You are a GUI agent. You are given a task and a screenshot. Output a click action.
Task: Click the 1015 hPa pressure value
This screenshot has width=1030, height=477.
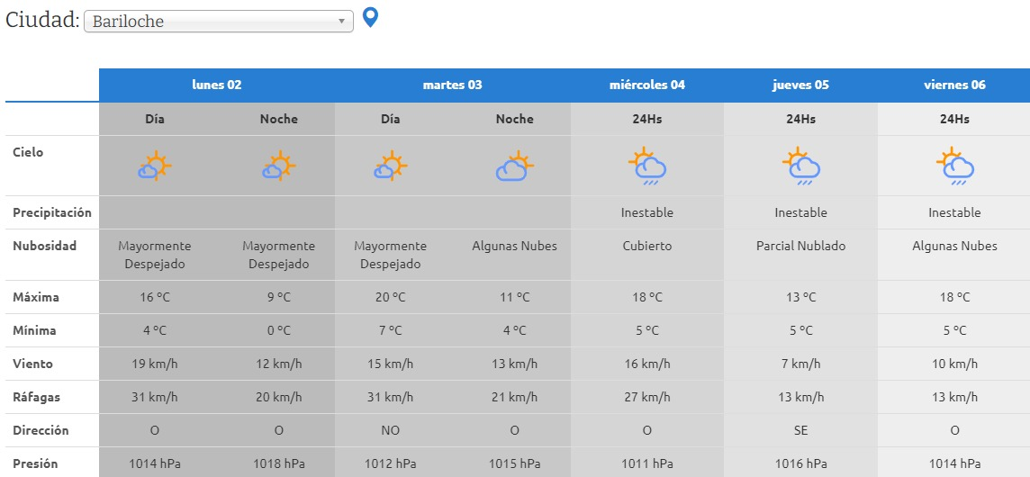[x=514, y=463]
